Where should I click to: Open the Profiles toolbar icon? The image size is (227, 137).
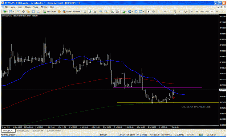[x=11, y=11]
